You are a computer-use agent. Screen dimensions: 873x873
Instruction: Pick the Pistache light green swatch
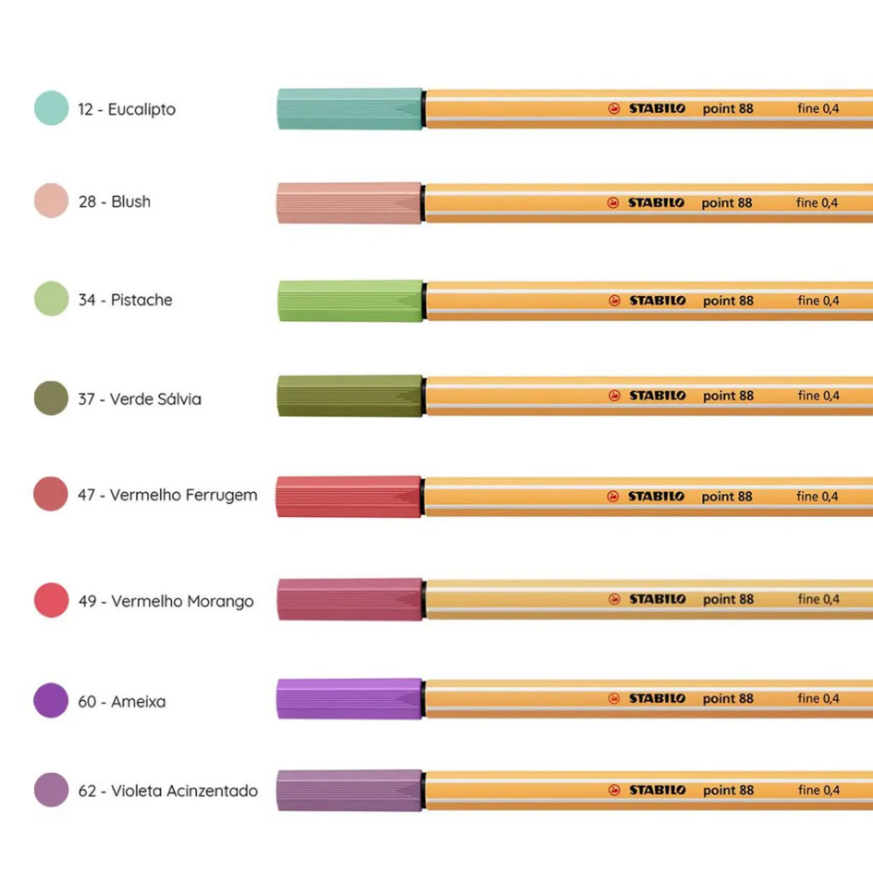click(51, 299)
